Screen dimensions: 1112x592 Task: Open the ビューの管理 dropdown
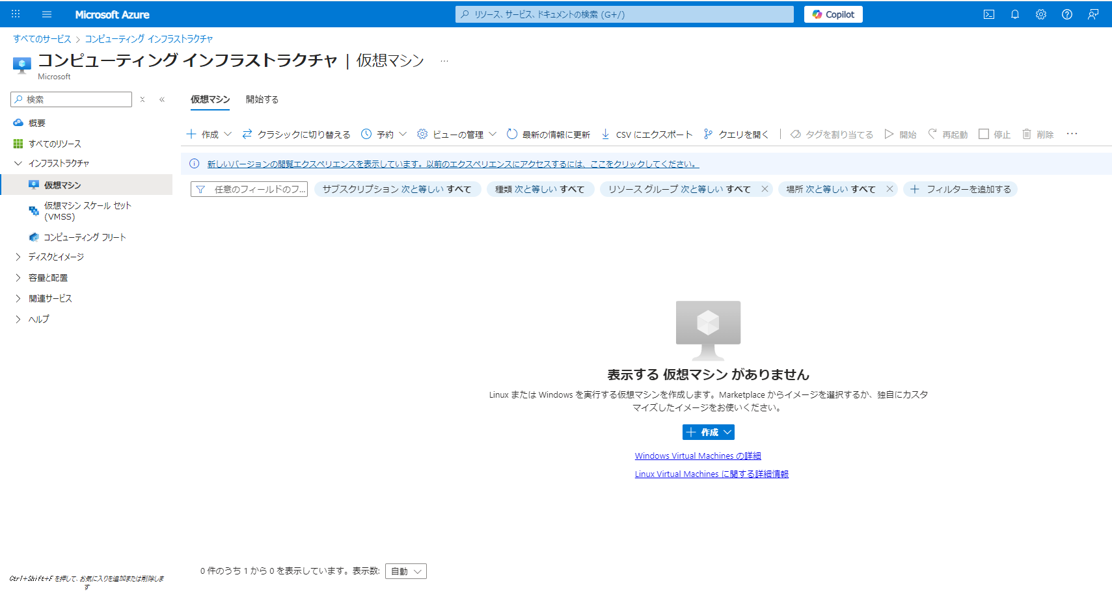[x=457, y=134]
